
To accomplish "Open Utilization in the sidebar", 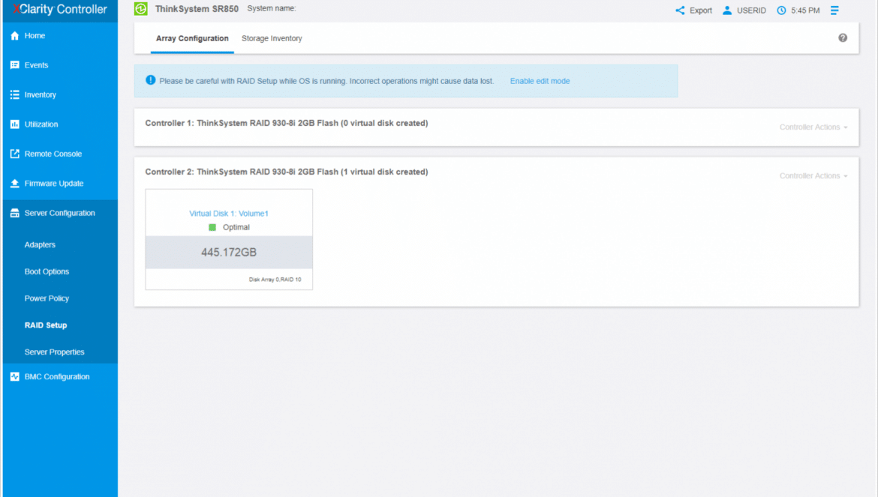I will pyautogui.click(x=41, y=124).
